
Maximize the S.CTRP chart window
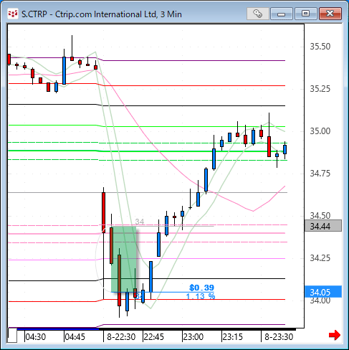point(305,14)
